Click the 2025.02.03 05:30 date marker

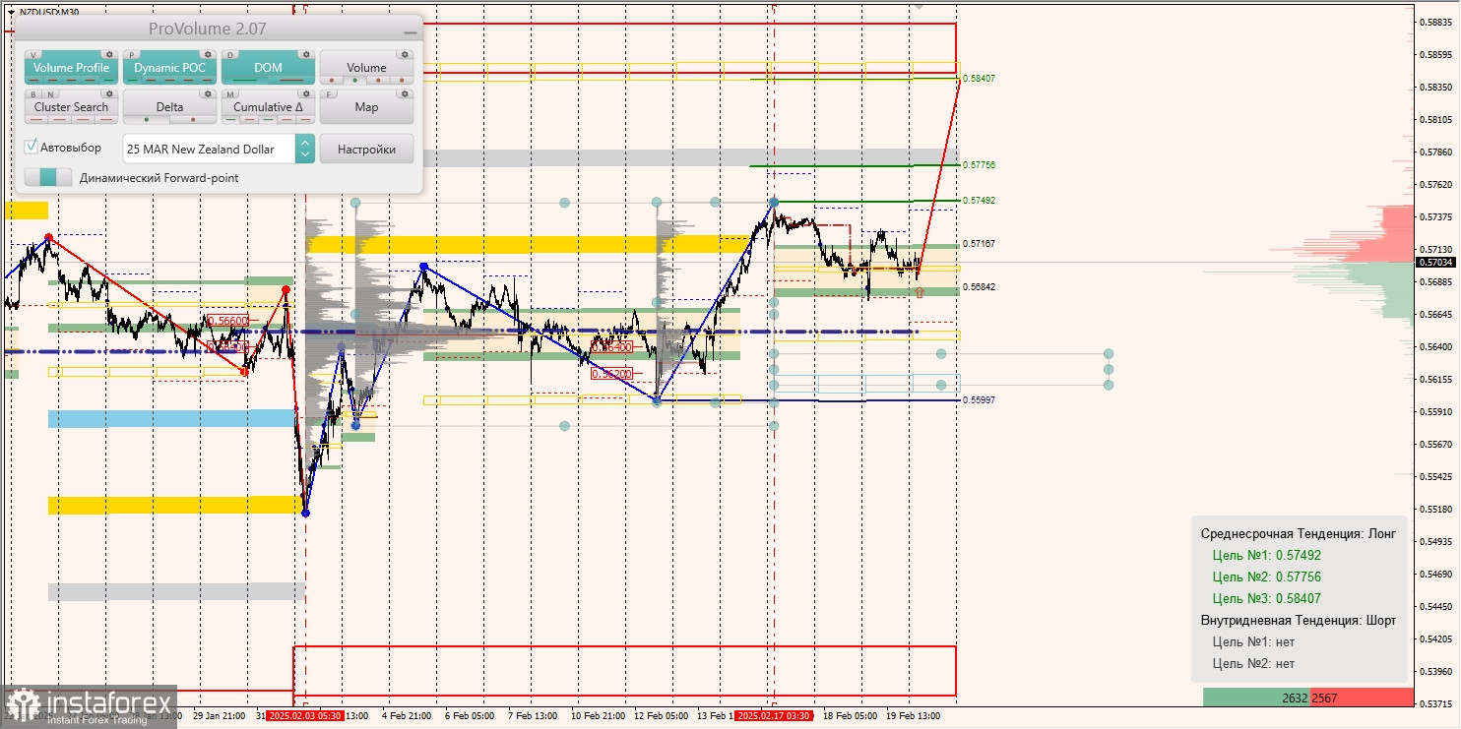point(305,716)
